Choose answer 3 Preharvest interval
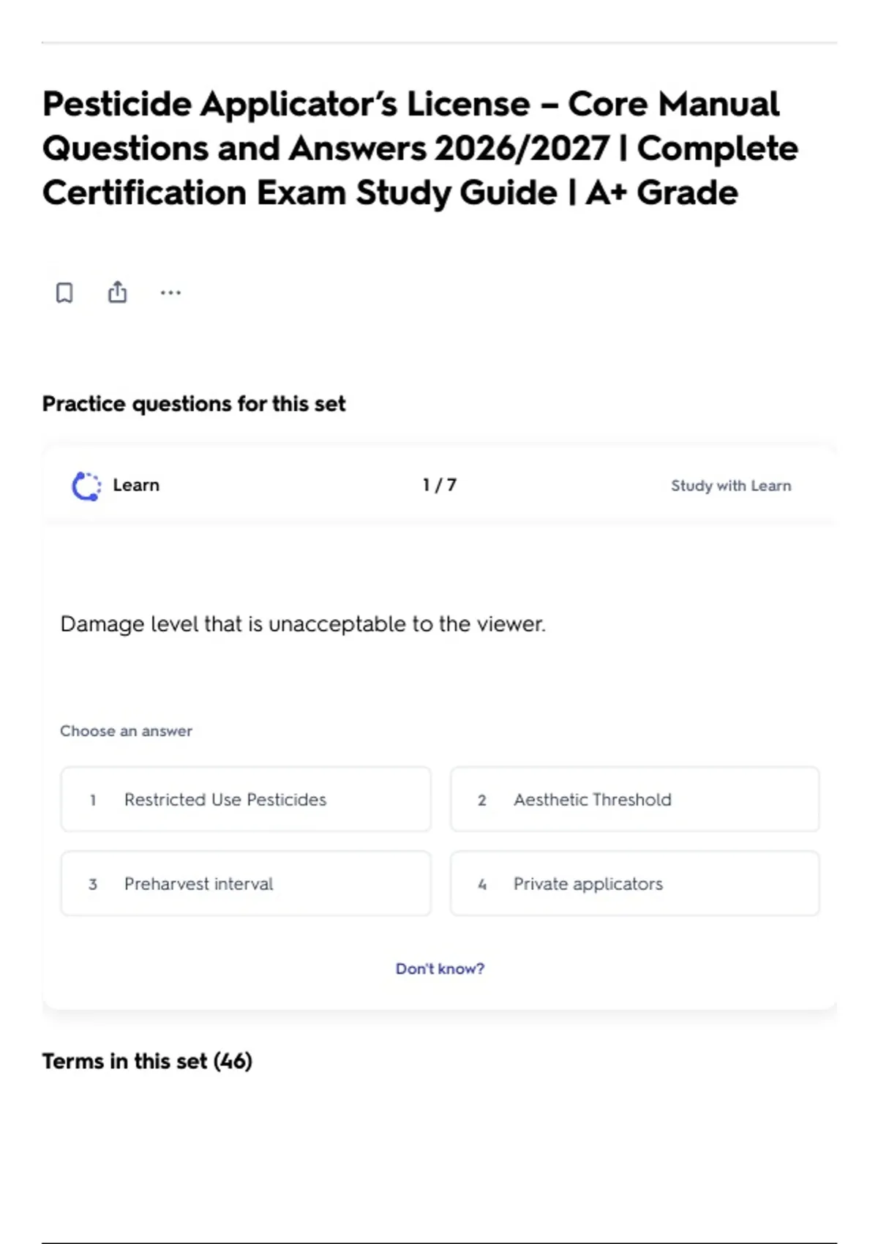 tap(246, 883)
